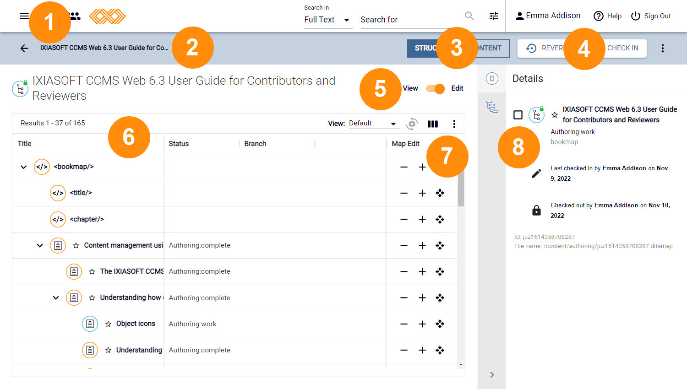Click move icon for The IXIASOFT CCMS row

point(440,272)
